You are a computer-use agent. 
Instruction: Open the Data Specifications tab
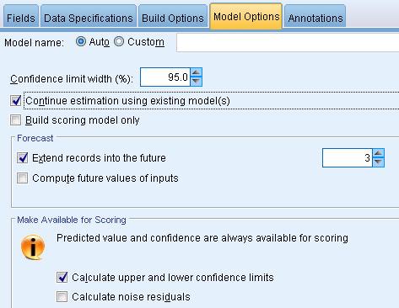tap(89, 18)
